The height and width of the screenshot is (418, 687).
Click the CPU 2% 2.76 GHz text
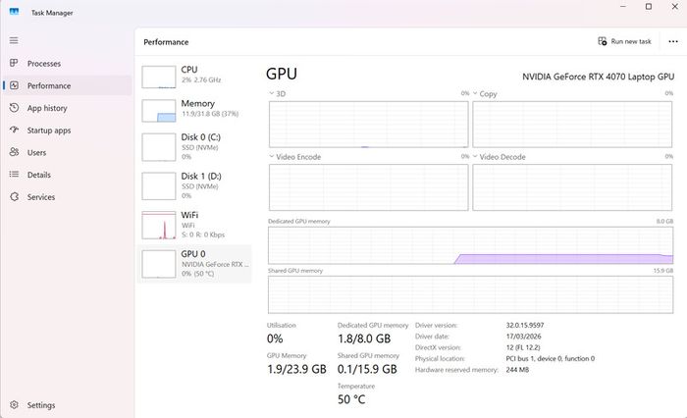[201, 80]
